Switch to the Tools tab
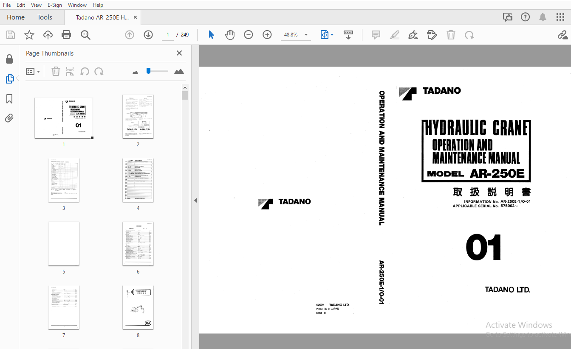Screen dimensions: 571x349 pos(45,17)
